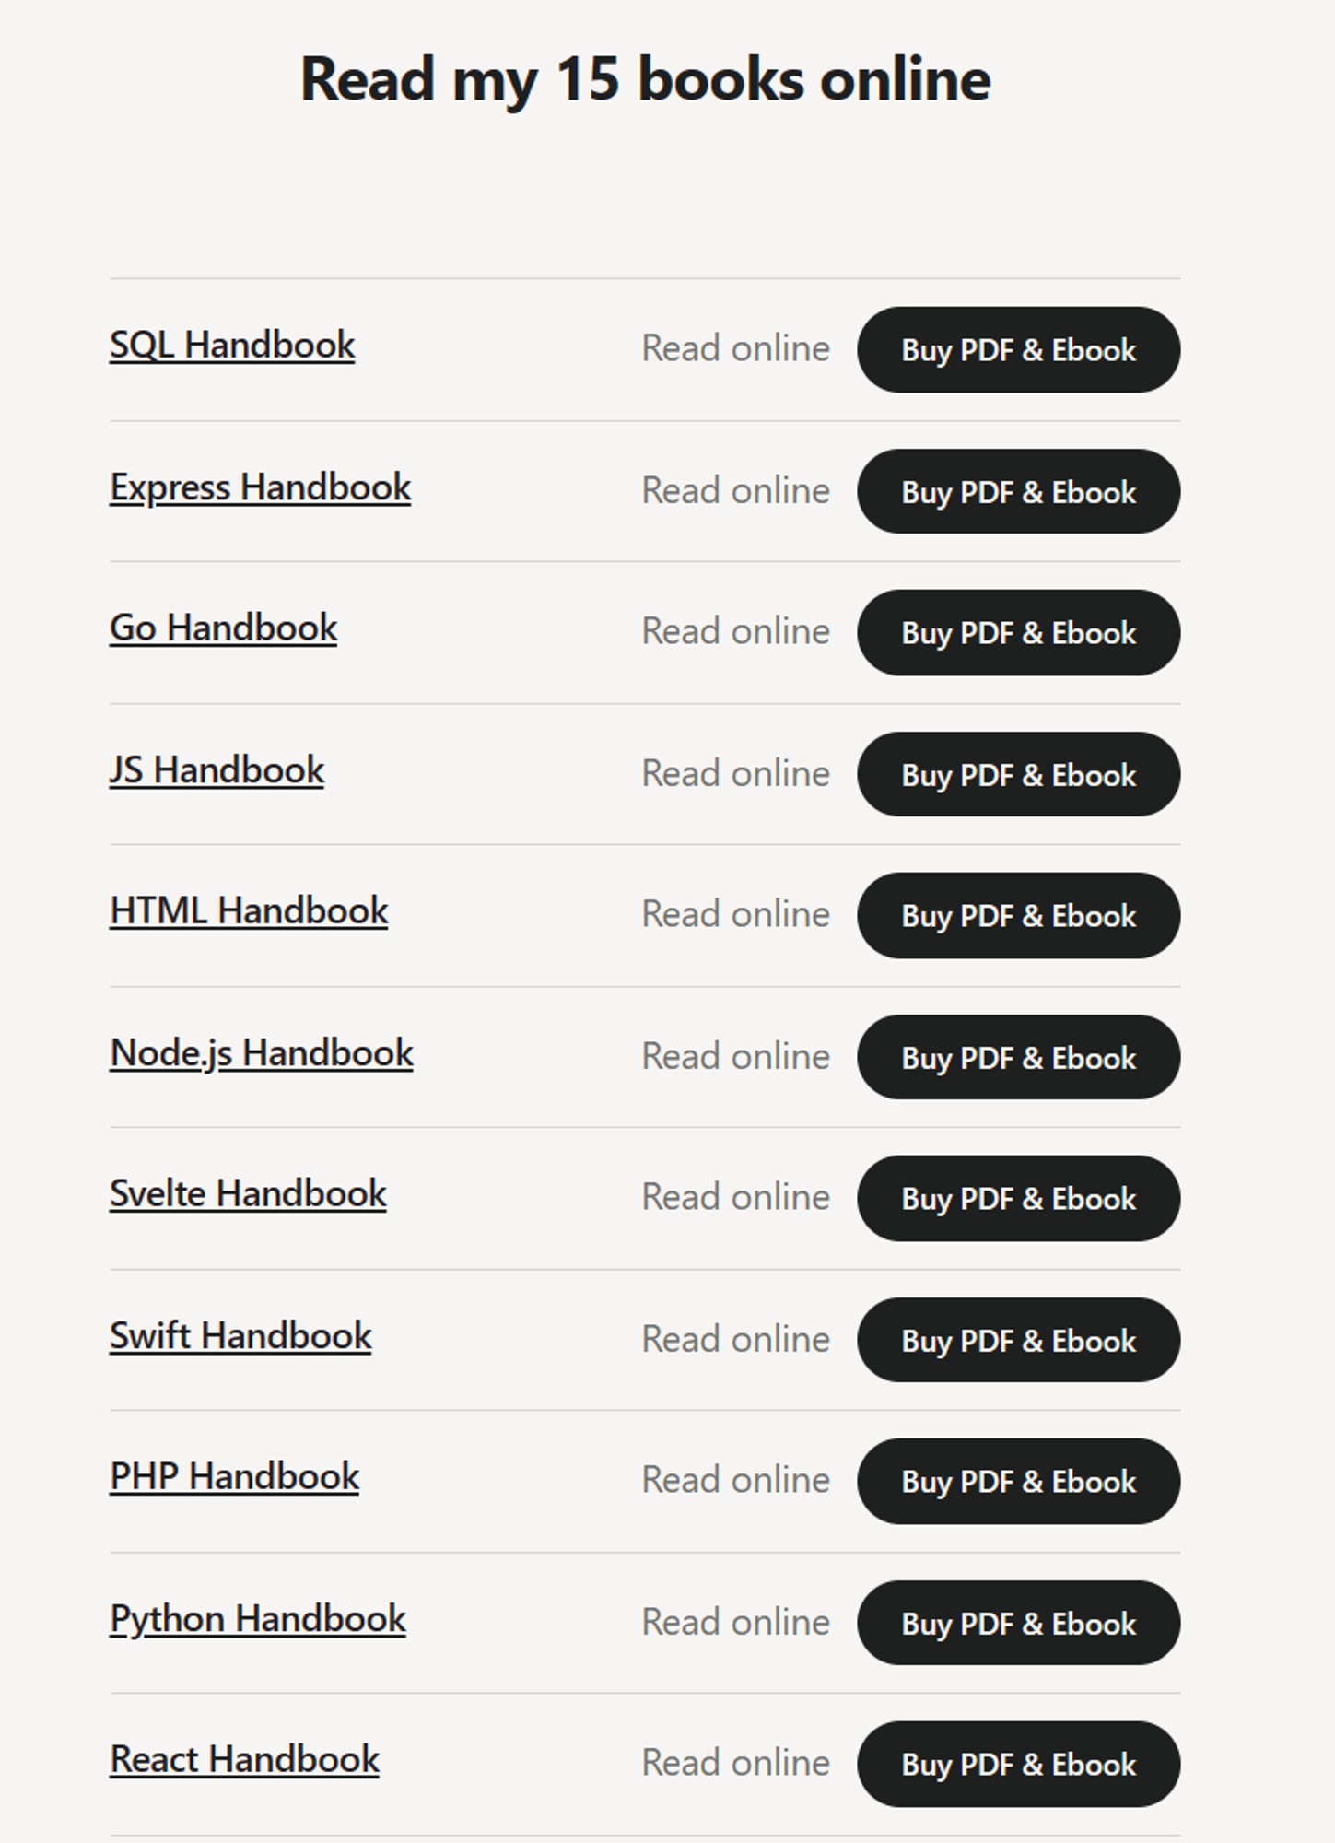Viewport: 1335px width, 1843px height.
Task: Open the Svelte Handbook link
Action: (x=248, y=1195)
